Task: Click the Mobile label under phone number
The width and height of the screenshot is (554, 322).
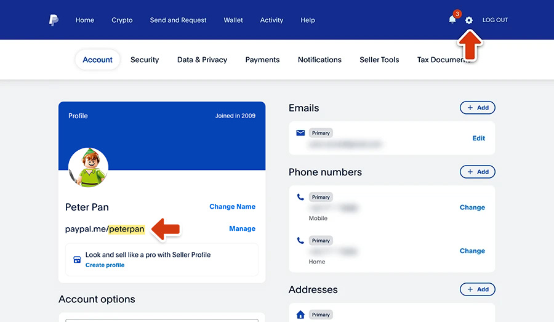Action: pos(318,219)
